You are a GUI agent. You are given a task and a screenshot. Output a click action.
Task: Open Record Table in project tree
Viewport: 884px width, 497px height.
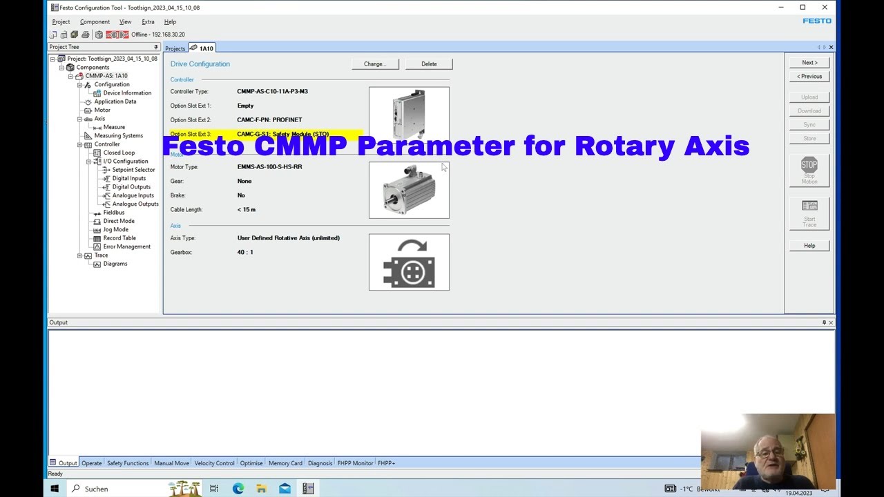point(119,238)
